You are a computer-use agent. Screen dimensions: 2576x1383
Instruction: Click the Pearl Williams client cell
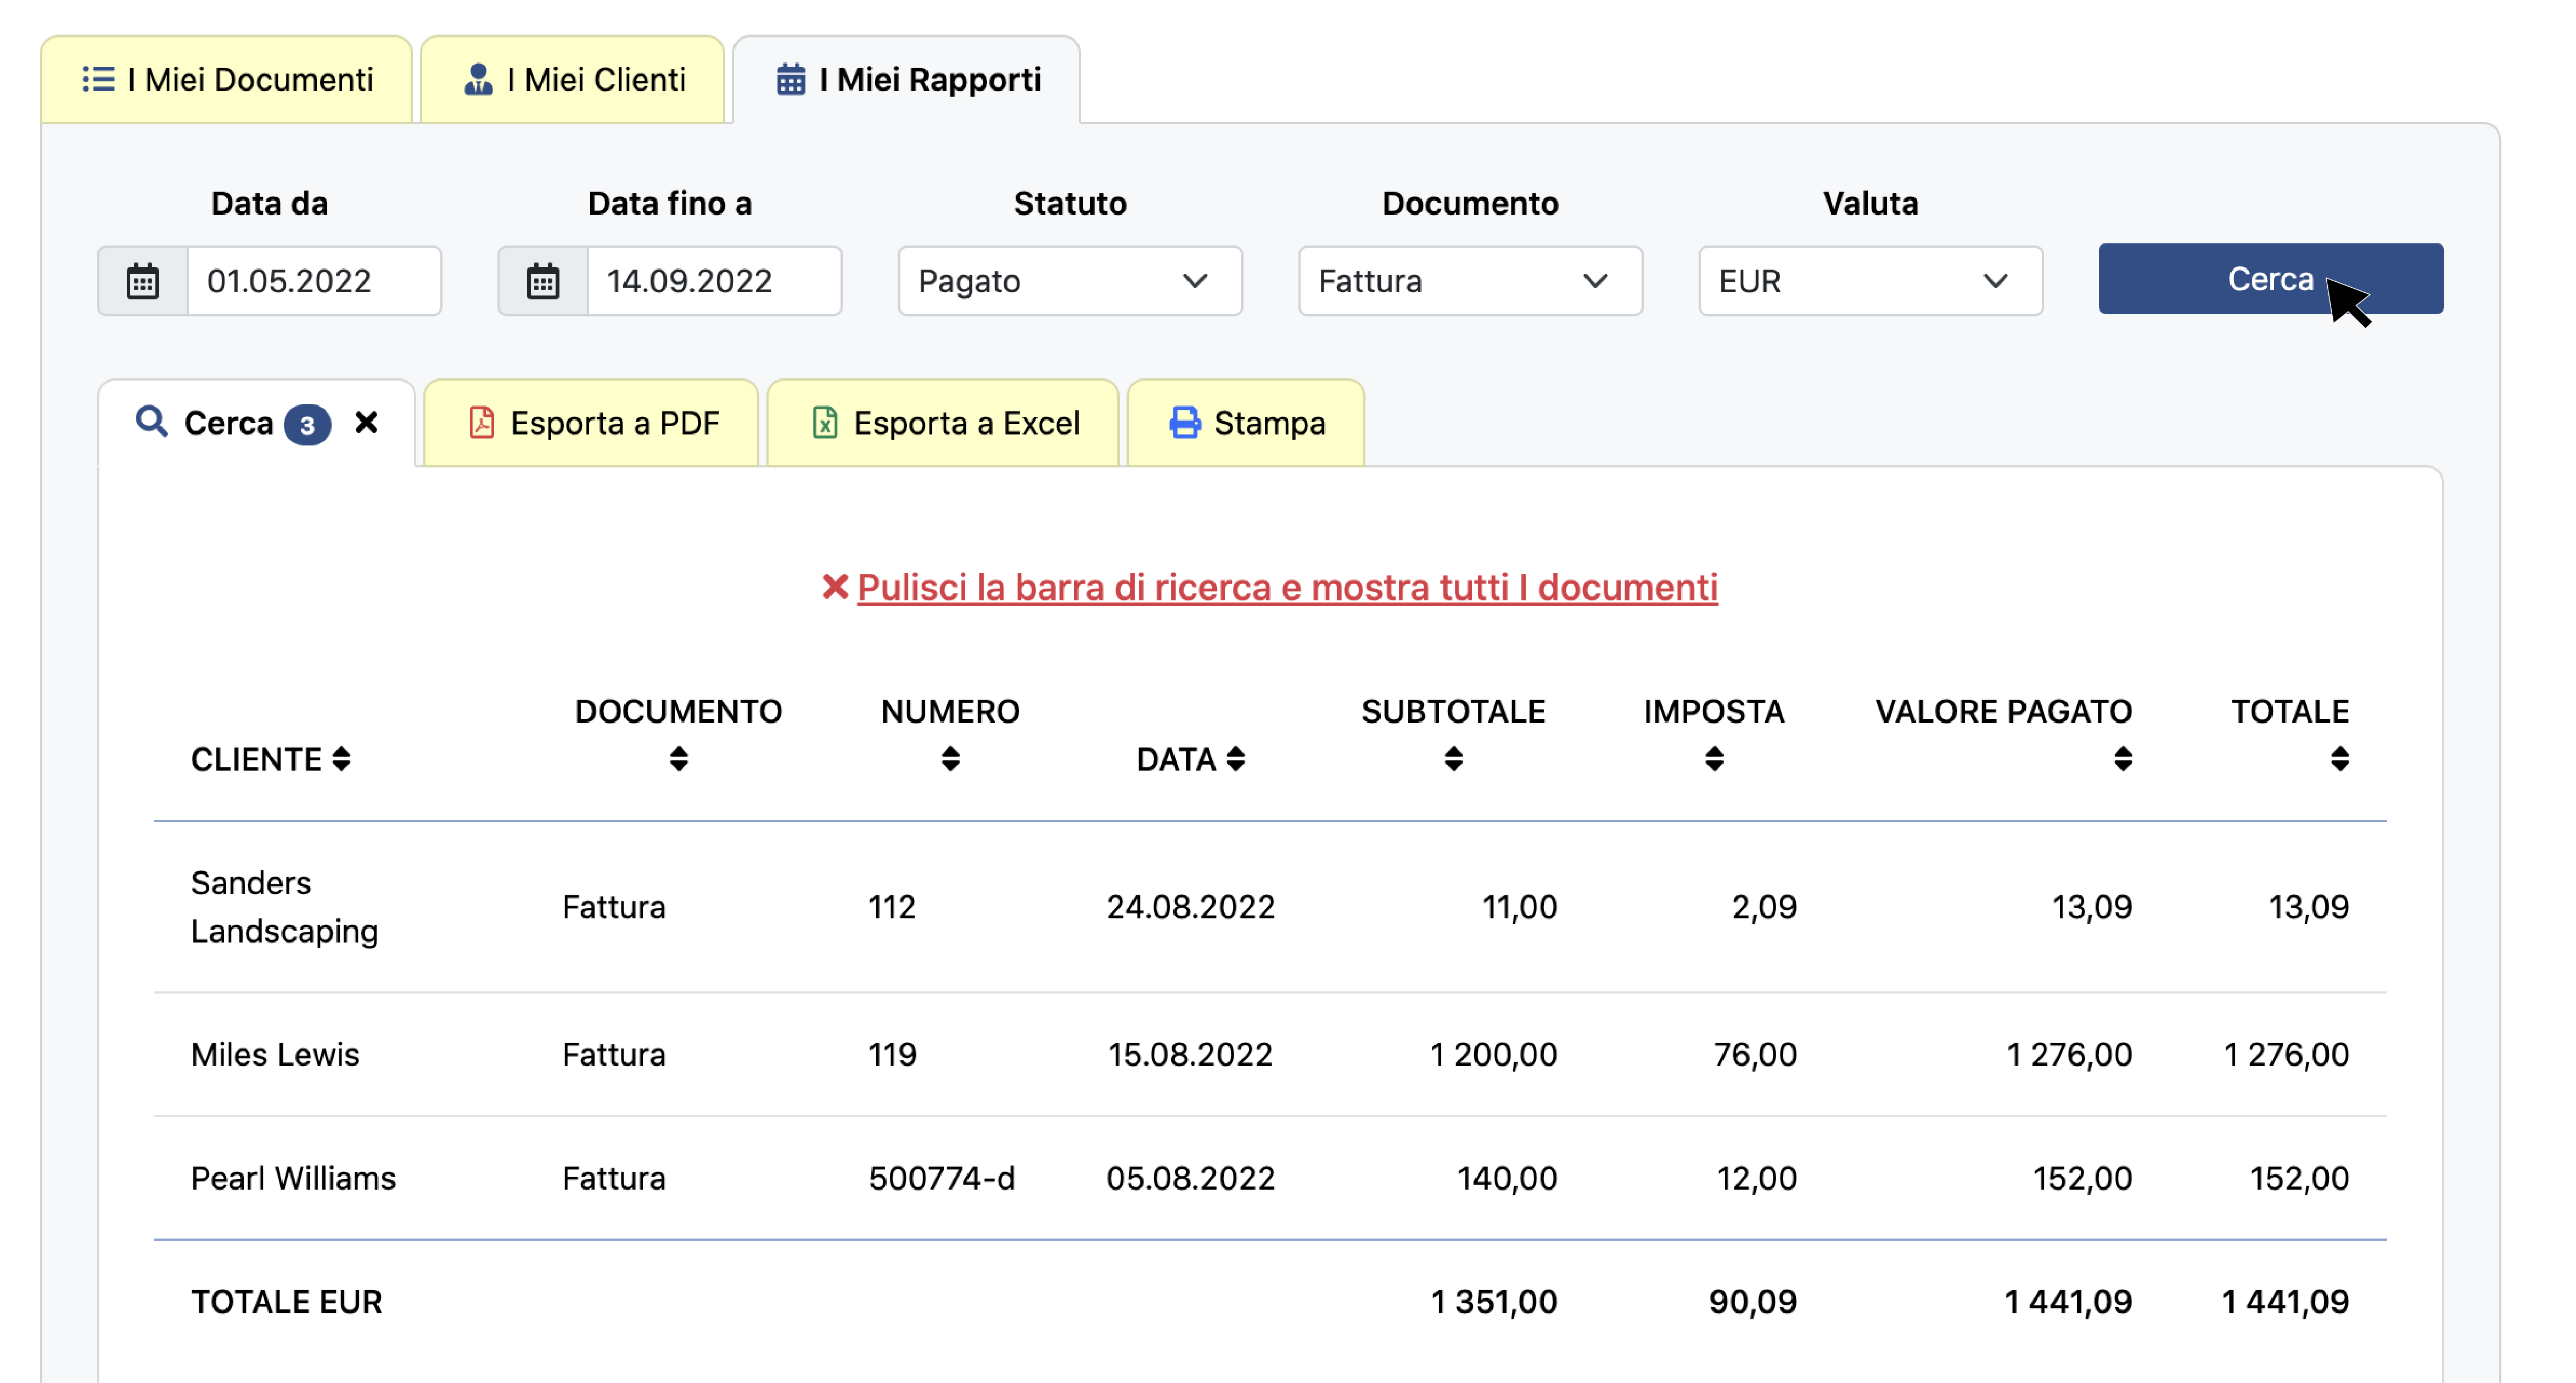293,1178
